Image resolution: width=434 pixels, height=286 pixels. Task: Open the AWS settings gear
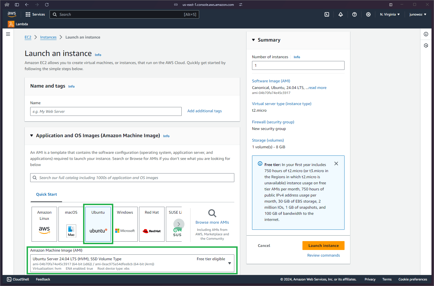pyautogui.click(x=368, y=14)
